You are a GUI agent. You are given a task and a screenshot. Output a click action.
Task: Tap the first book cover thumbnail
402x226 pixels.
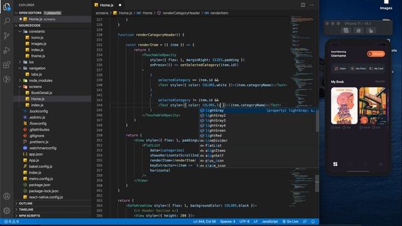click(344, 106)
